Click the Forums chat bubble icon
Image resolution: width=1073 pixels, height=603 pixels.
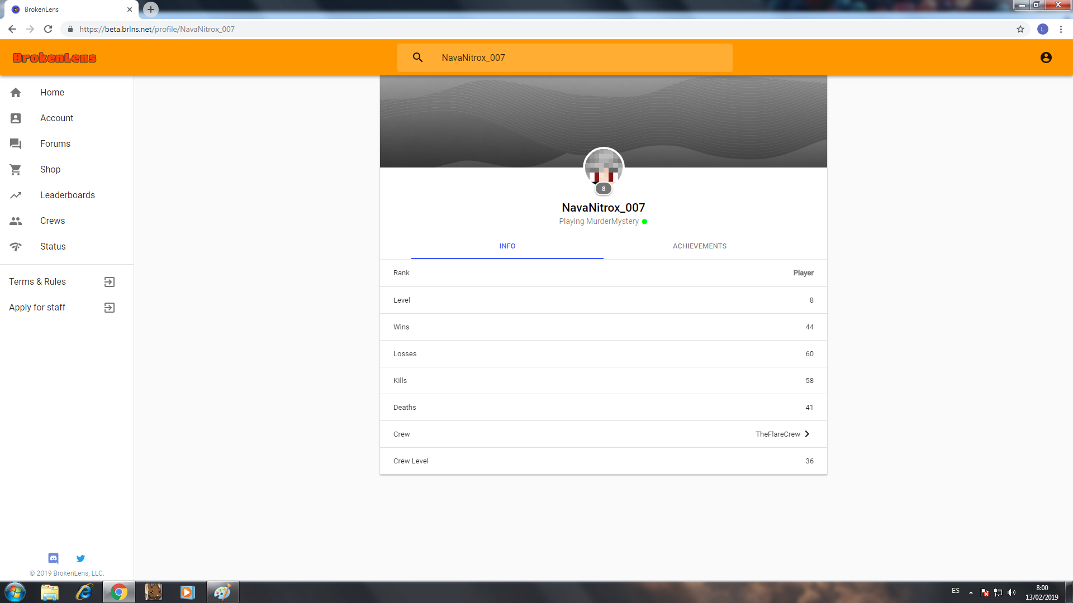(x=16, y=144)
